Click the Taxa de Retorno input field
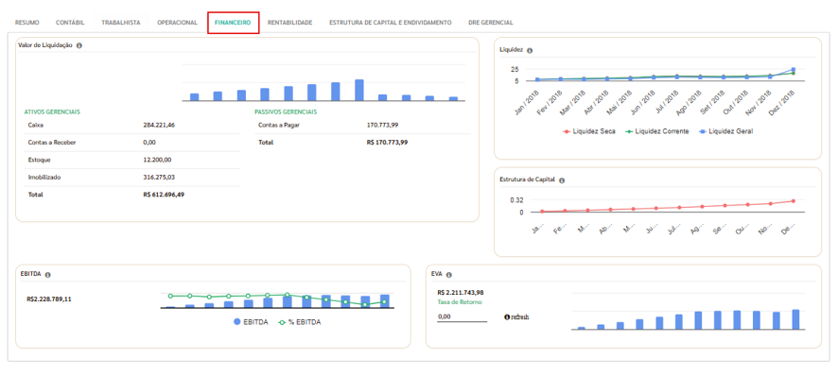Screen dimensions: 838x376 click(463, 316)
